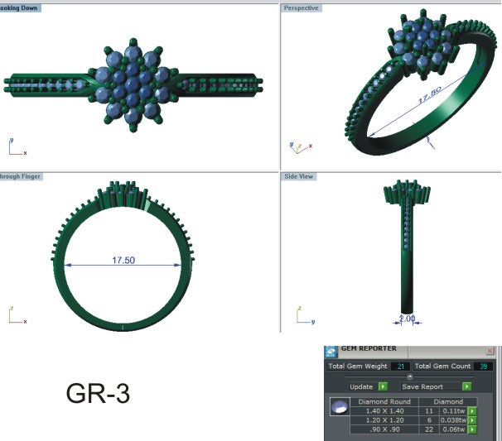Viewport: 502px width, 441px height.
Task: Click the Diamond material header cell
Action: tap(448, 401)
